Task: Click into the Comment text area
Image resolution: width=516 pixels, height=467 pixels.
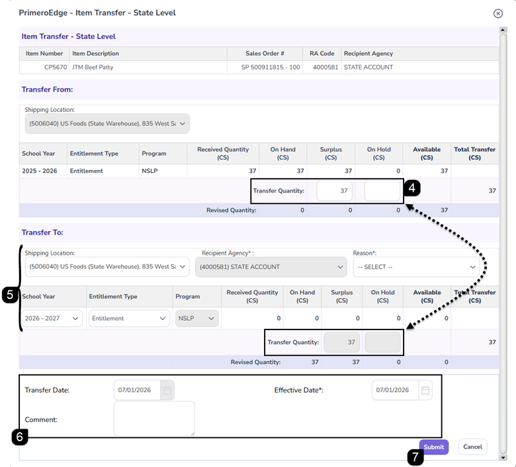Action: 154,419
